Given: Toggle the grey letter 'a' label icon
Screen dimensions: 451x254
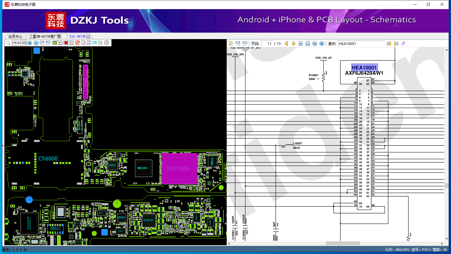Looking at the screenshot, I should (x=83, y=43).
